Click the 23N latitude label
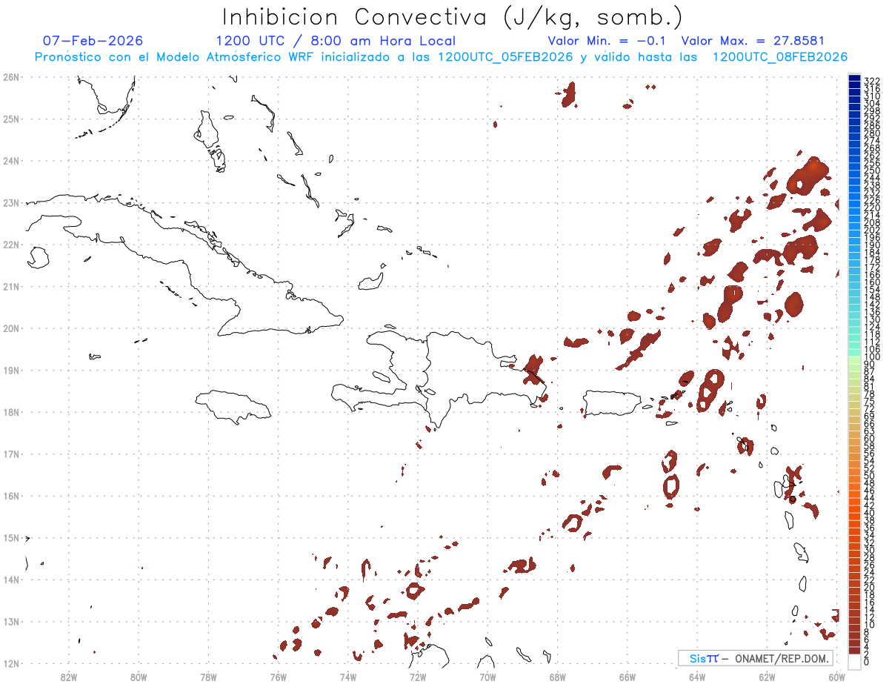This screenshot has height=687, width=889. pos(11,202)
